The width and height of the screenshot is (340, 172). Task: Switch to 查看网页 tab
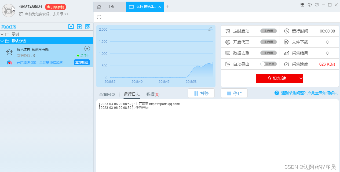point(107,94)
